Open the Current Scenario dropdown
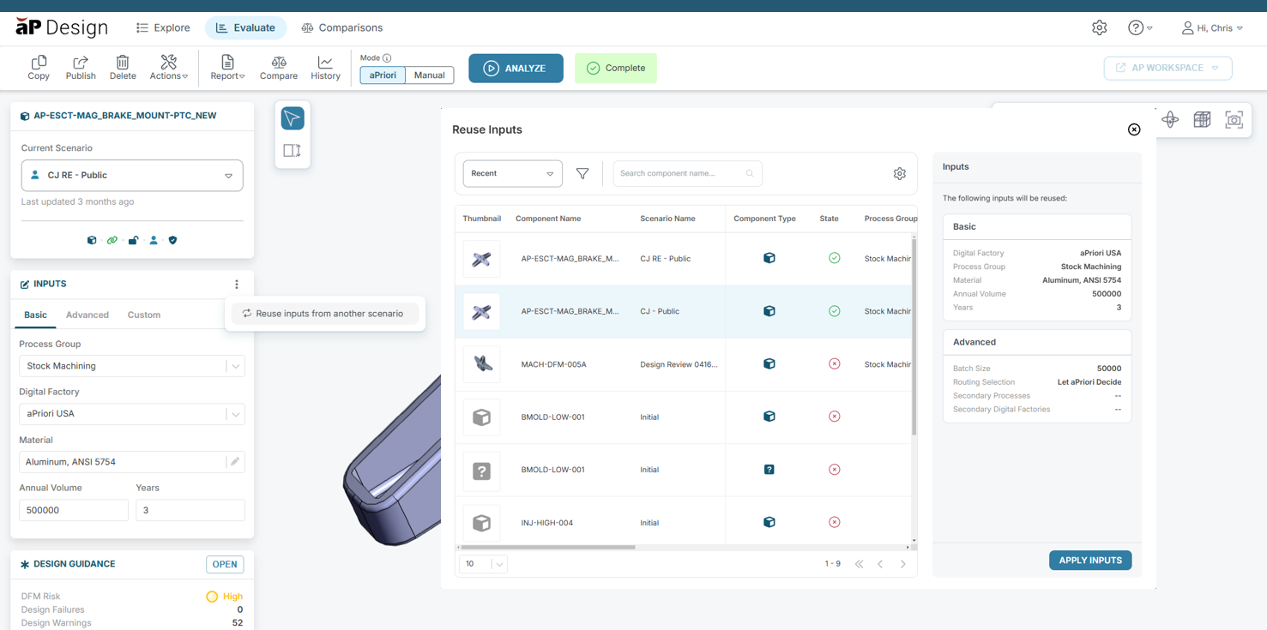1267x630 pixels. click(132, 176)
